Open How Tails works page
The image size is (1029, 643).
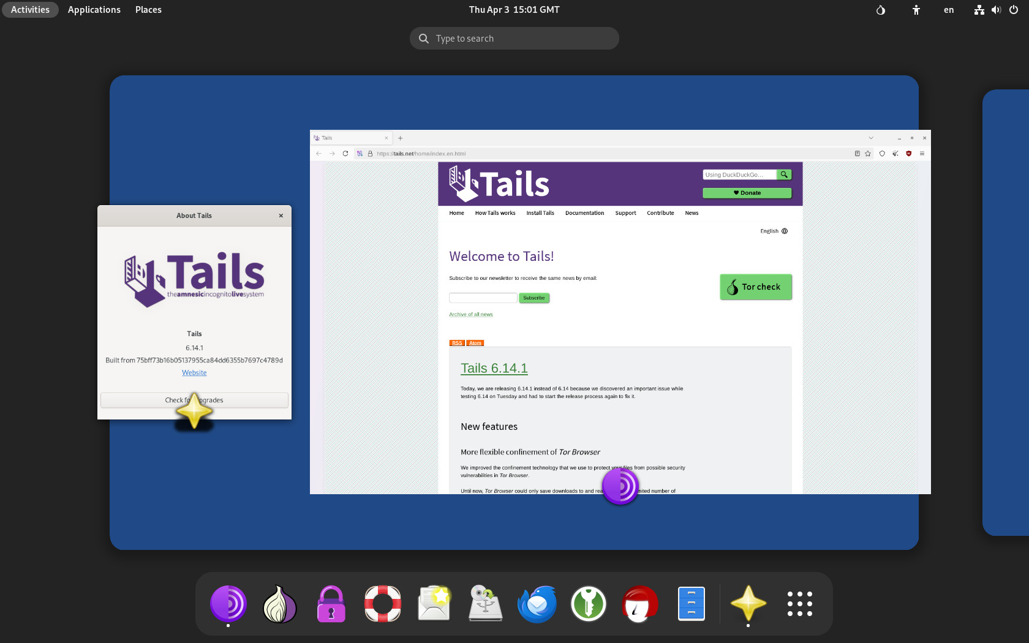pos(496,213)
